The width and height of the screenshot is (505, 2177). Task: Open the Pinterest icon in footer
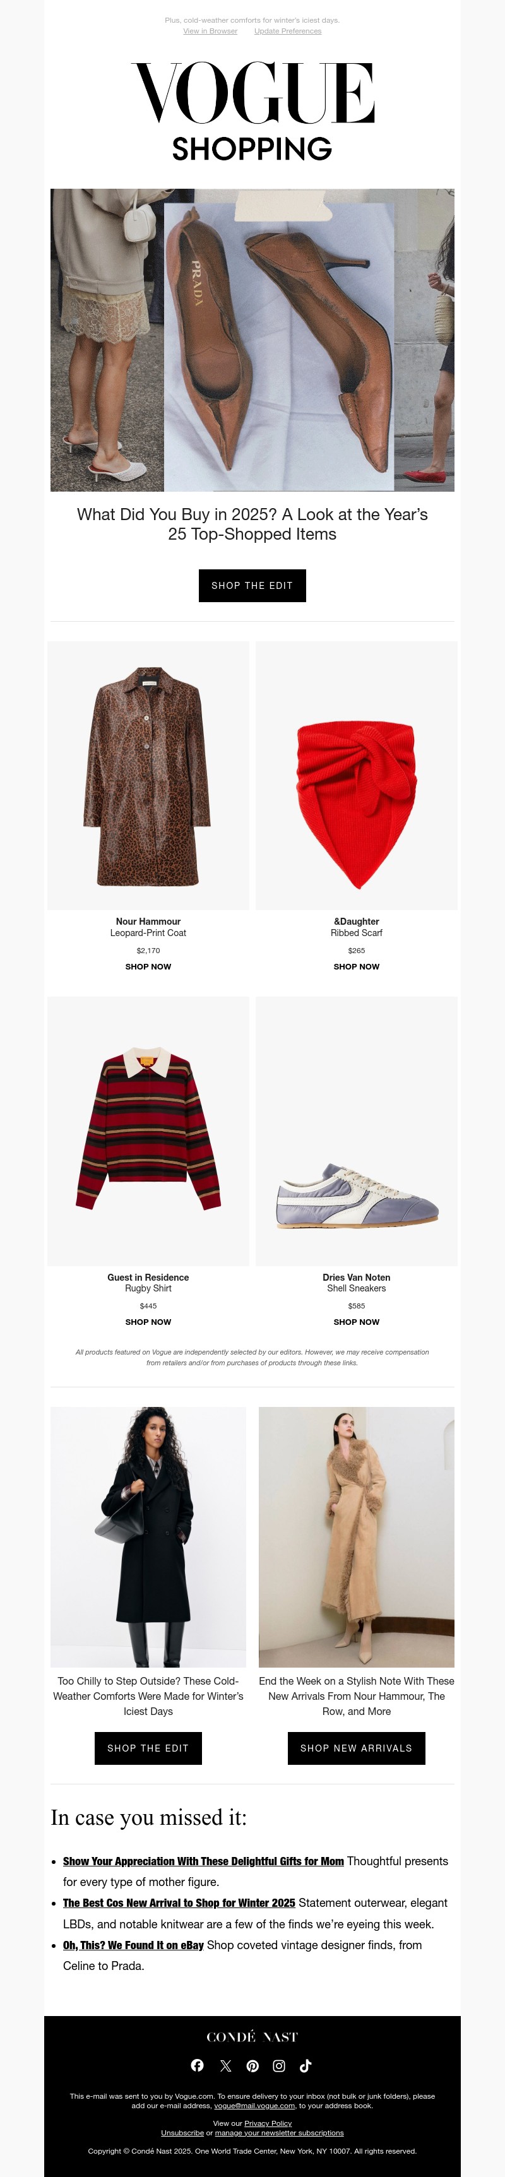click(x=252, y=2065)
